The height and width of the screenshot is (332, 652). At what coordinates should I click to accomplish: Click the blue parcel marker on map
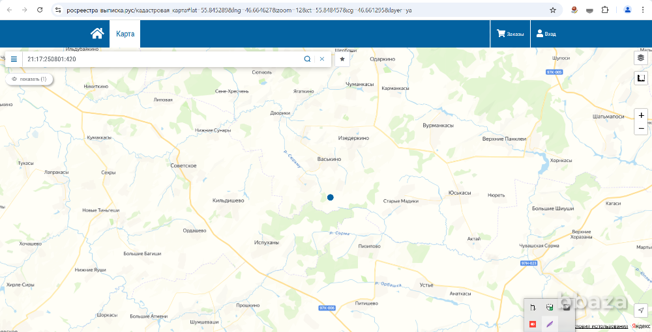pyautogui.click(x=331, y=197)
